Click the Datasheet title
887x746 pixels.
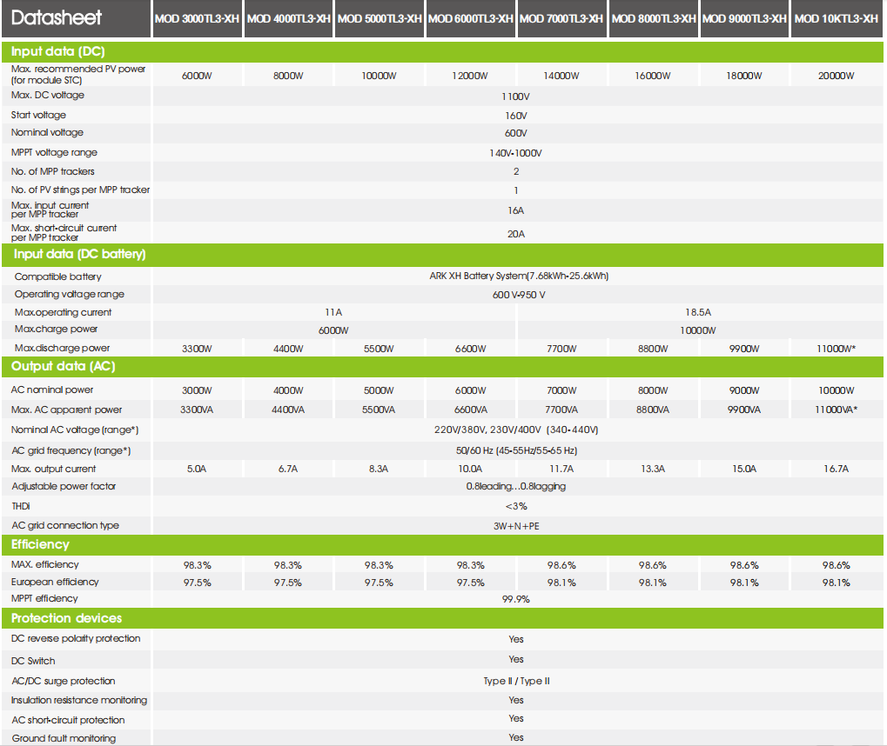click(56, 18)
